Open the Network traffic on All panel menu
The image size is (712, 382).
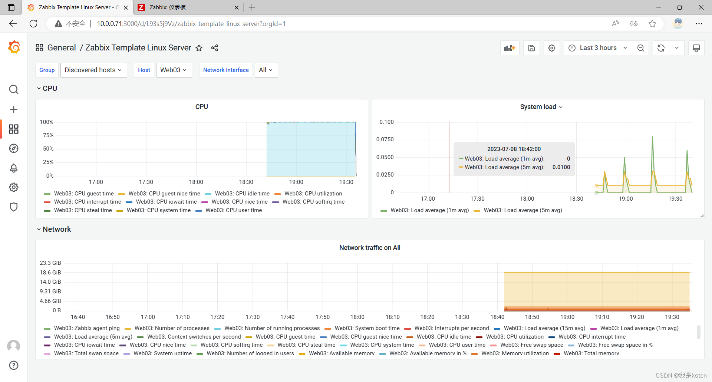point(370,248)
